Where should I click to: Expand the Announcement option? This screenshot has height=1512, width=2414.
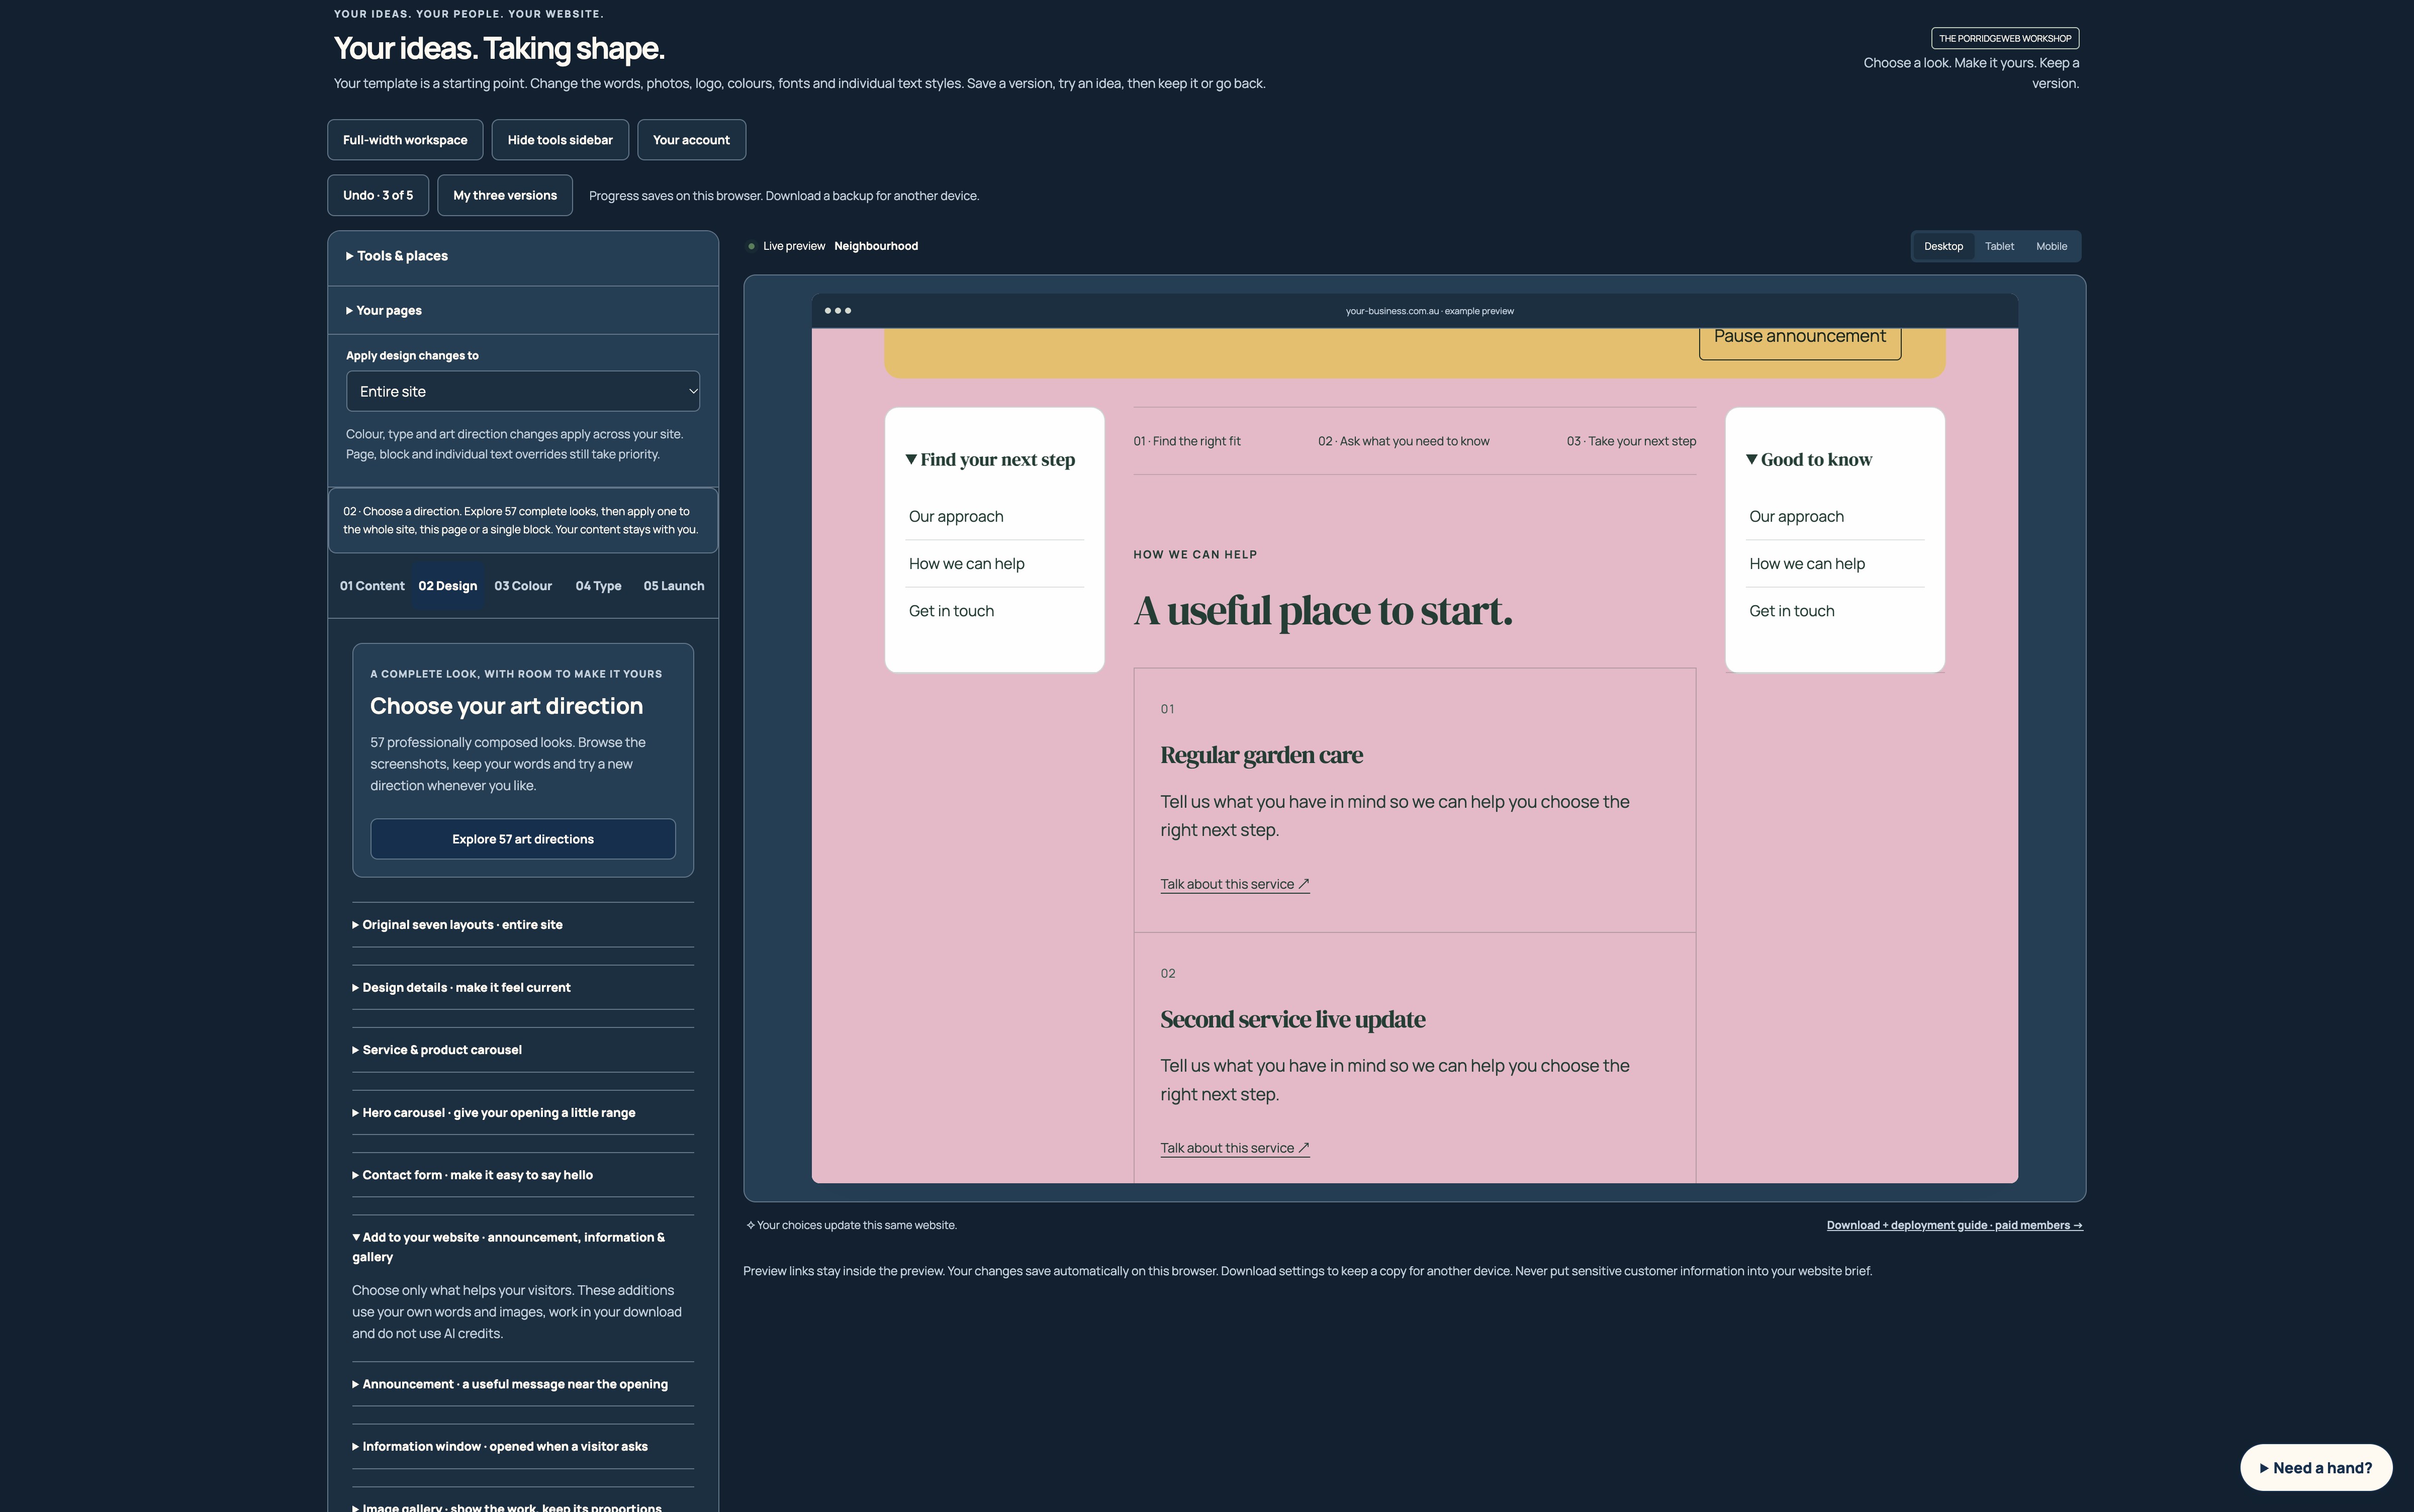coord(523,1384)
